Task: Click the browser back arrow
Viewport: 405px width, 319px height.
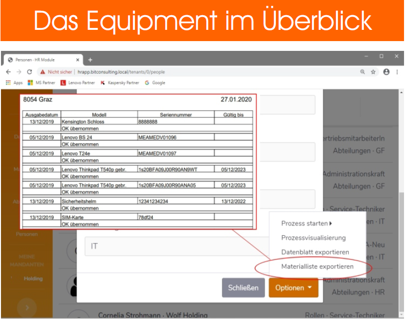Action: [x=8, y=72]
